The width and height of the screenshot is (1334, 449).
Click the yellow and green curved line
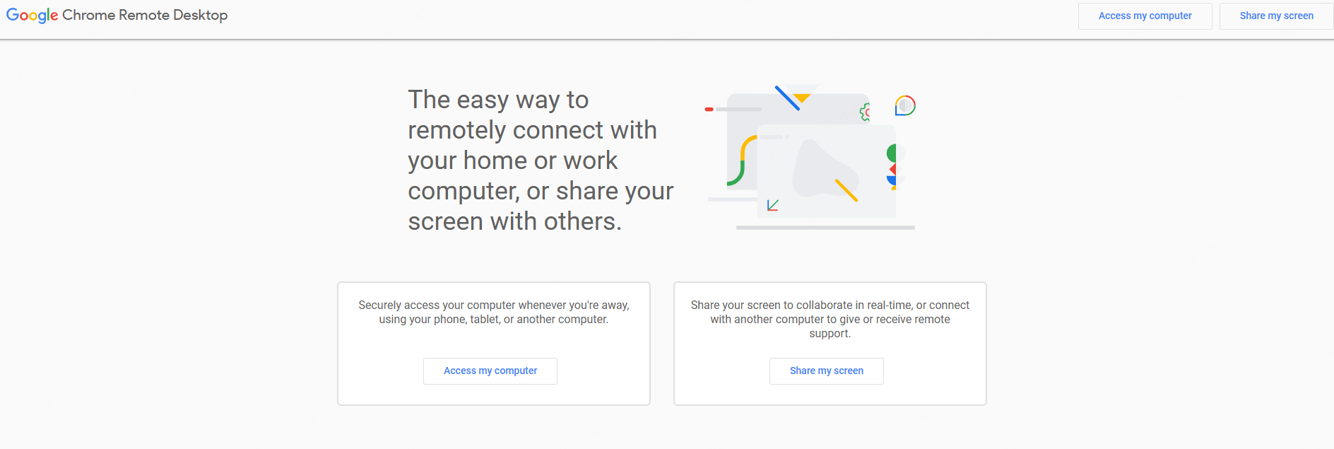click(740, 161)
